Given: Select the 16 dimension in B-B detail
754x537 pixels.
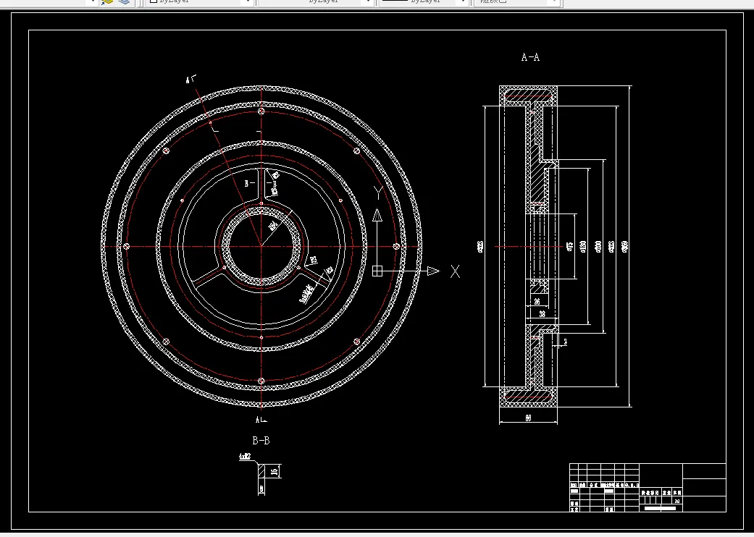Looking at the screenshot, I should coord(274,471).
